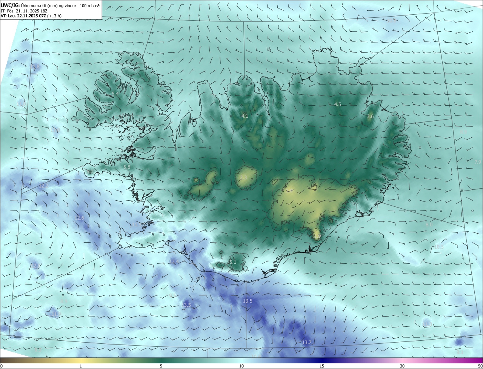This screenshot has width=483, height=369.
Task: Click the '0' label on the colour scale
Action: pos(1,366)
